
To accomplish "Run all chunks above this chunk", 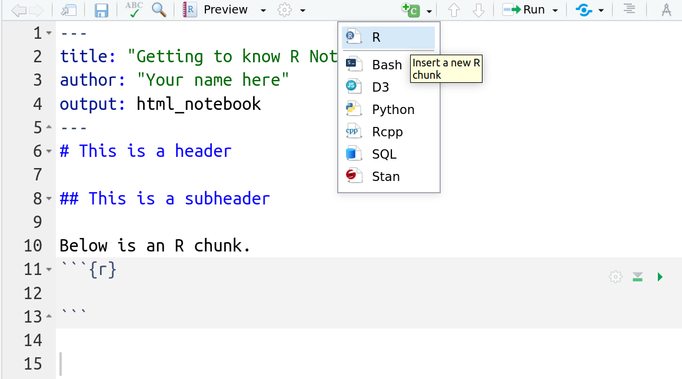I will [x=638, y=277].
